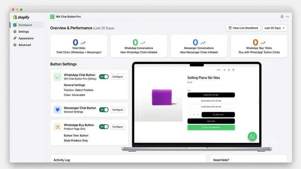
Task: Configure the WhatsApp Buy Button
Action: coord(117,127)
